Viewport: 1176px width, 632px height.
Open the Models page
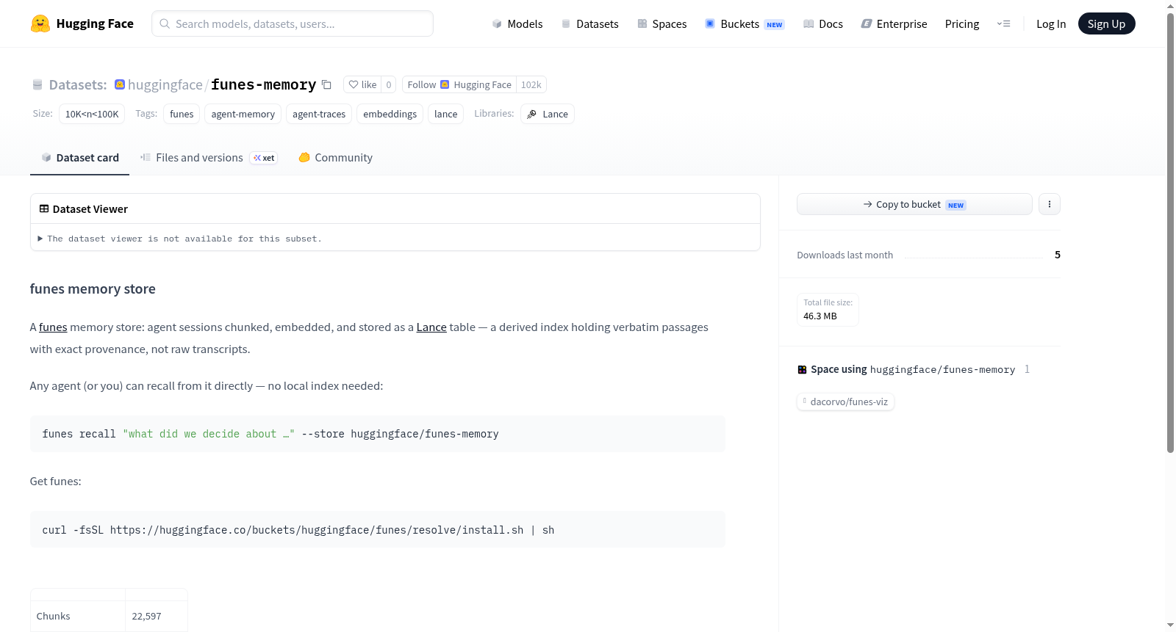517,24
